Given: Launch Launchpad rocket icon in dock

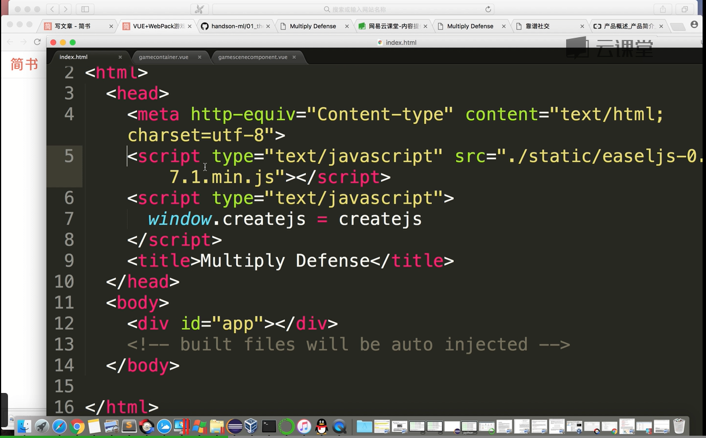Looking at the screenshot, I should (42, 427).
